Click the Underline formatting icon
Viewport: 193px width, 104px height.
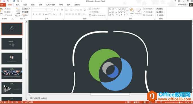pos(40,14)
